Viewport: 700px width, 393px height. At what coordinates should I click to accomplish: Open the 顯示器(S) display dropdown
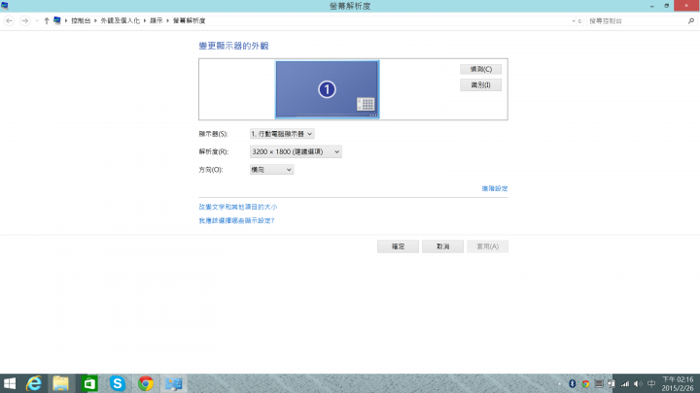pyautogui.click(x=282, y=134)
